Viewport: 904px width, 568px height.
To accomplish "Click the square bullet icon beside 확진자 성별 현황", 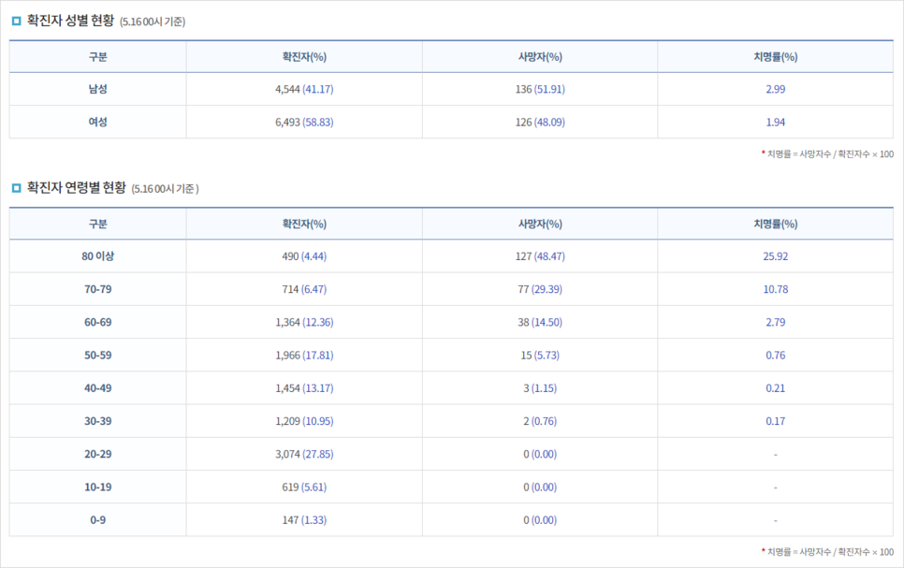I will [x=16, y=22].
